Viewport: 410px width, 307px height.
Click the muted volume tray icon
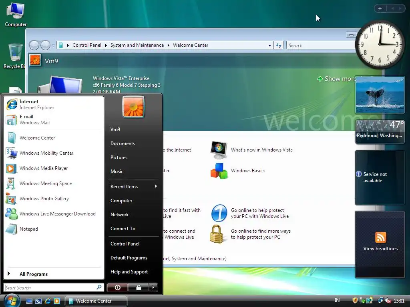pyautogui.click(x=388, y=301)
